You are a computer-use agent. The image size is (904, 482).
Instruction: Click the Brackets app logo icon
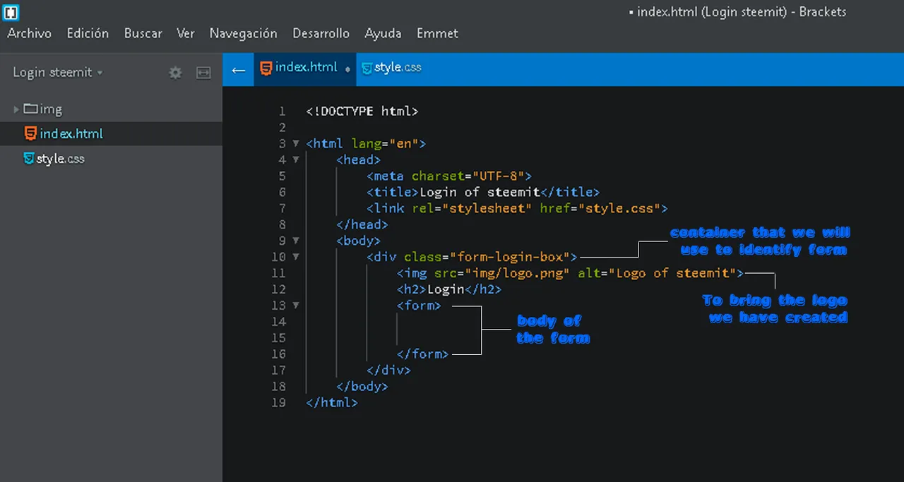pos(11,11)
